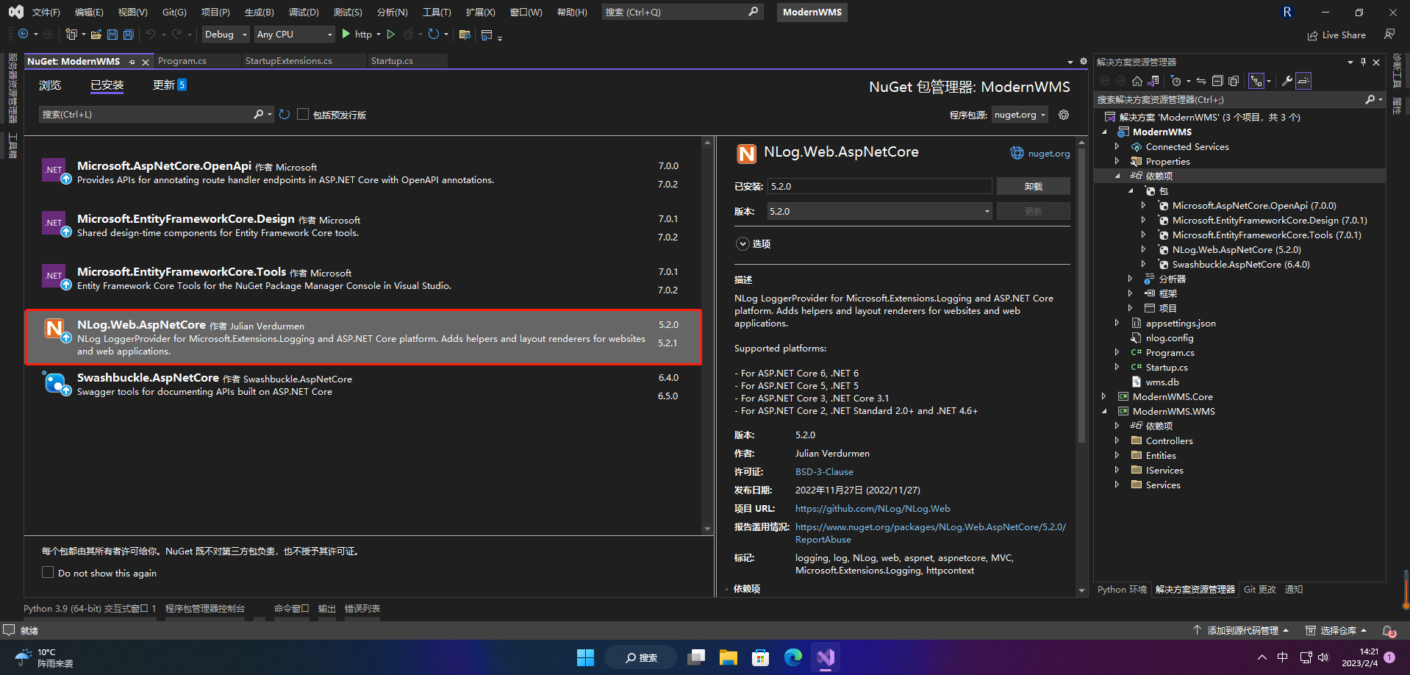Open the Debug configuration dropdown
Viewport: 1410px width, 675px height.
click(x=226, y=35)
